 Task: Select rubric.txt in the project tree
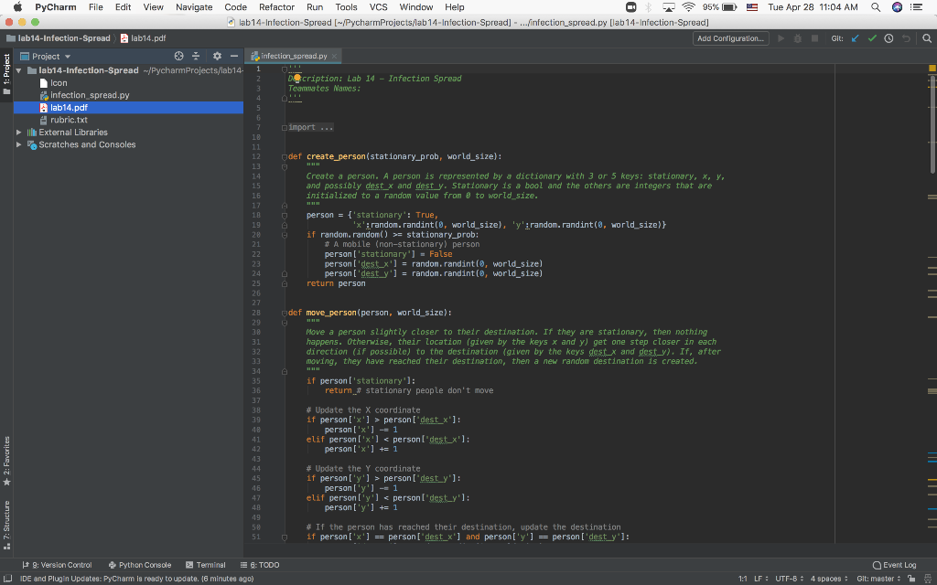click(69, 120)
